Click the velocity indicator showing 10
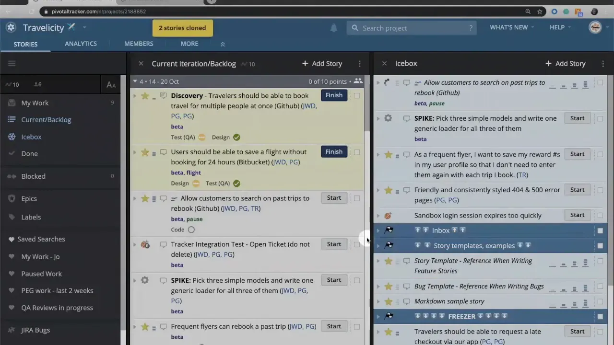The image size is (614, 345). [x=12, y=84]
